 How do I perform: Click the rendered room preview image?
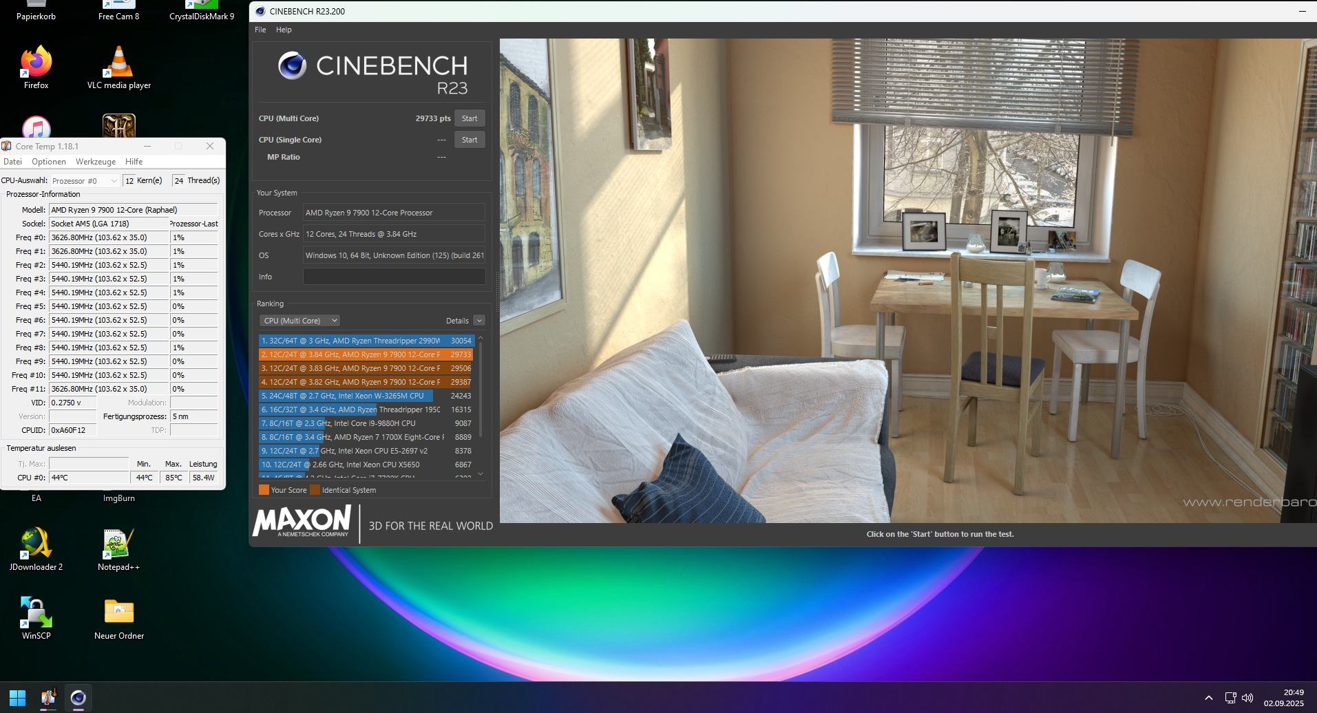click(x=908, y=281)
